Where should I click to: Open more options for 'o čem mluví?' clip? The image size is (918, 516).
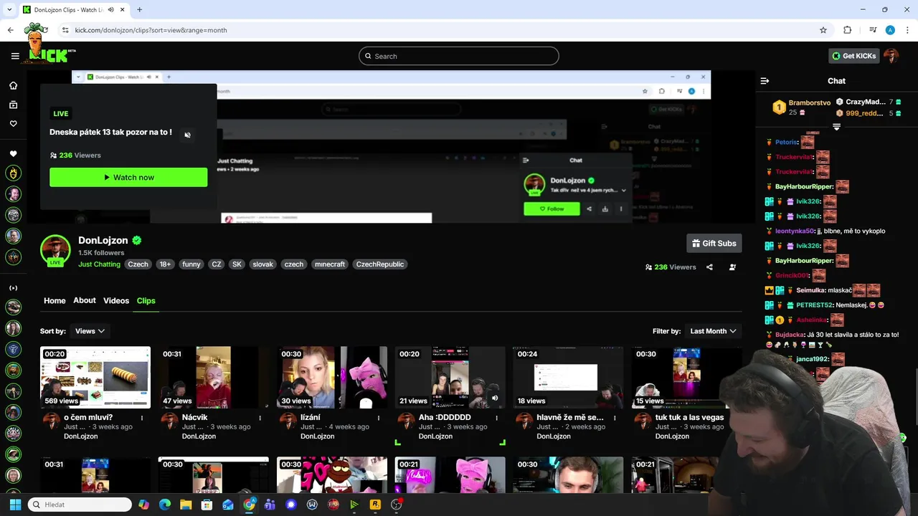142,418
